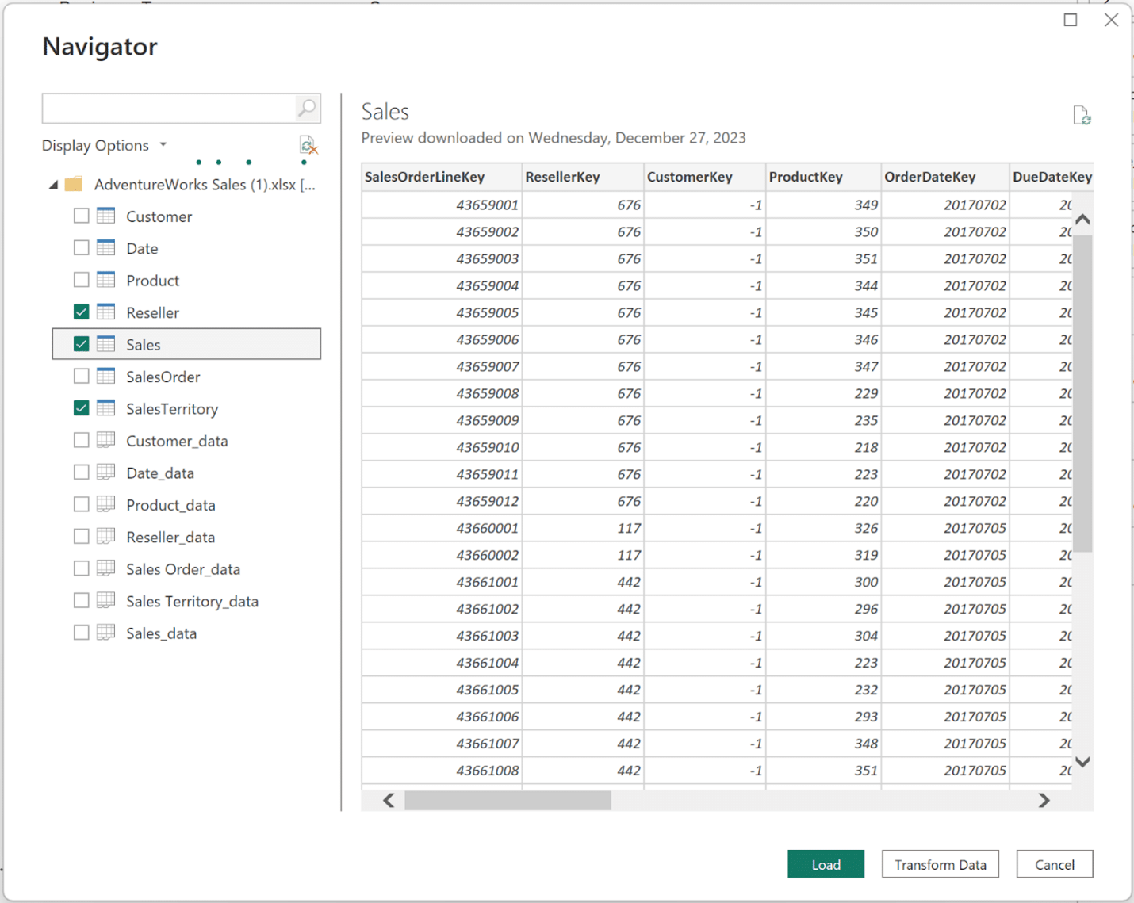Image resolution: width=1134 pixels, height=903 pixels.
Task: Click the SalesOrderLineKey column header
Action: [442, 177]
